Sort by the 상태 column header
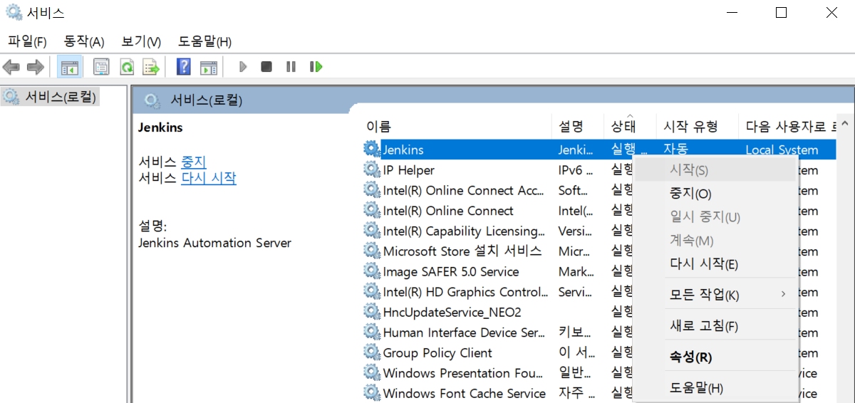855x403 pixels. point(630,126)
